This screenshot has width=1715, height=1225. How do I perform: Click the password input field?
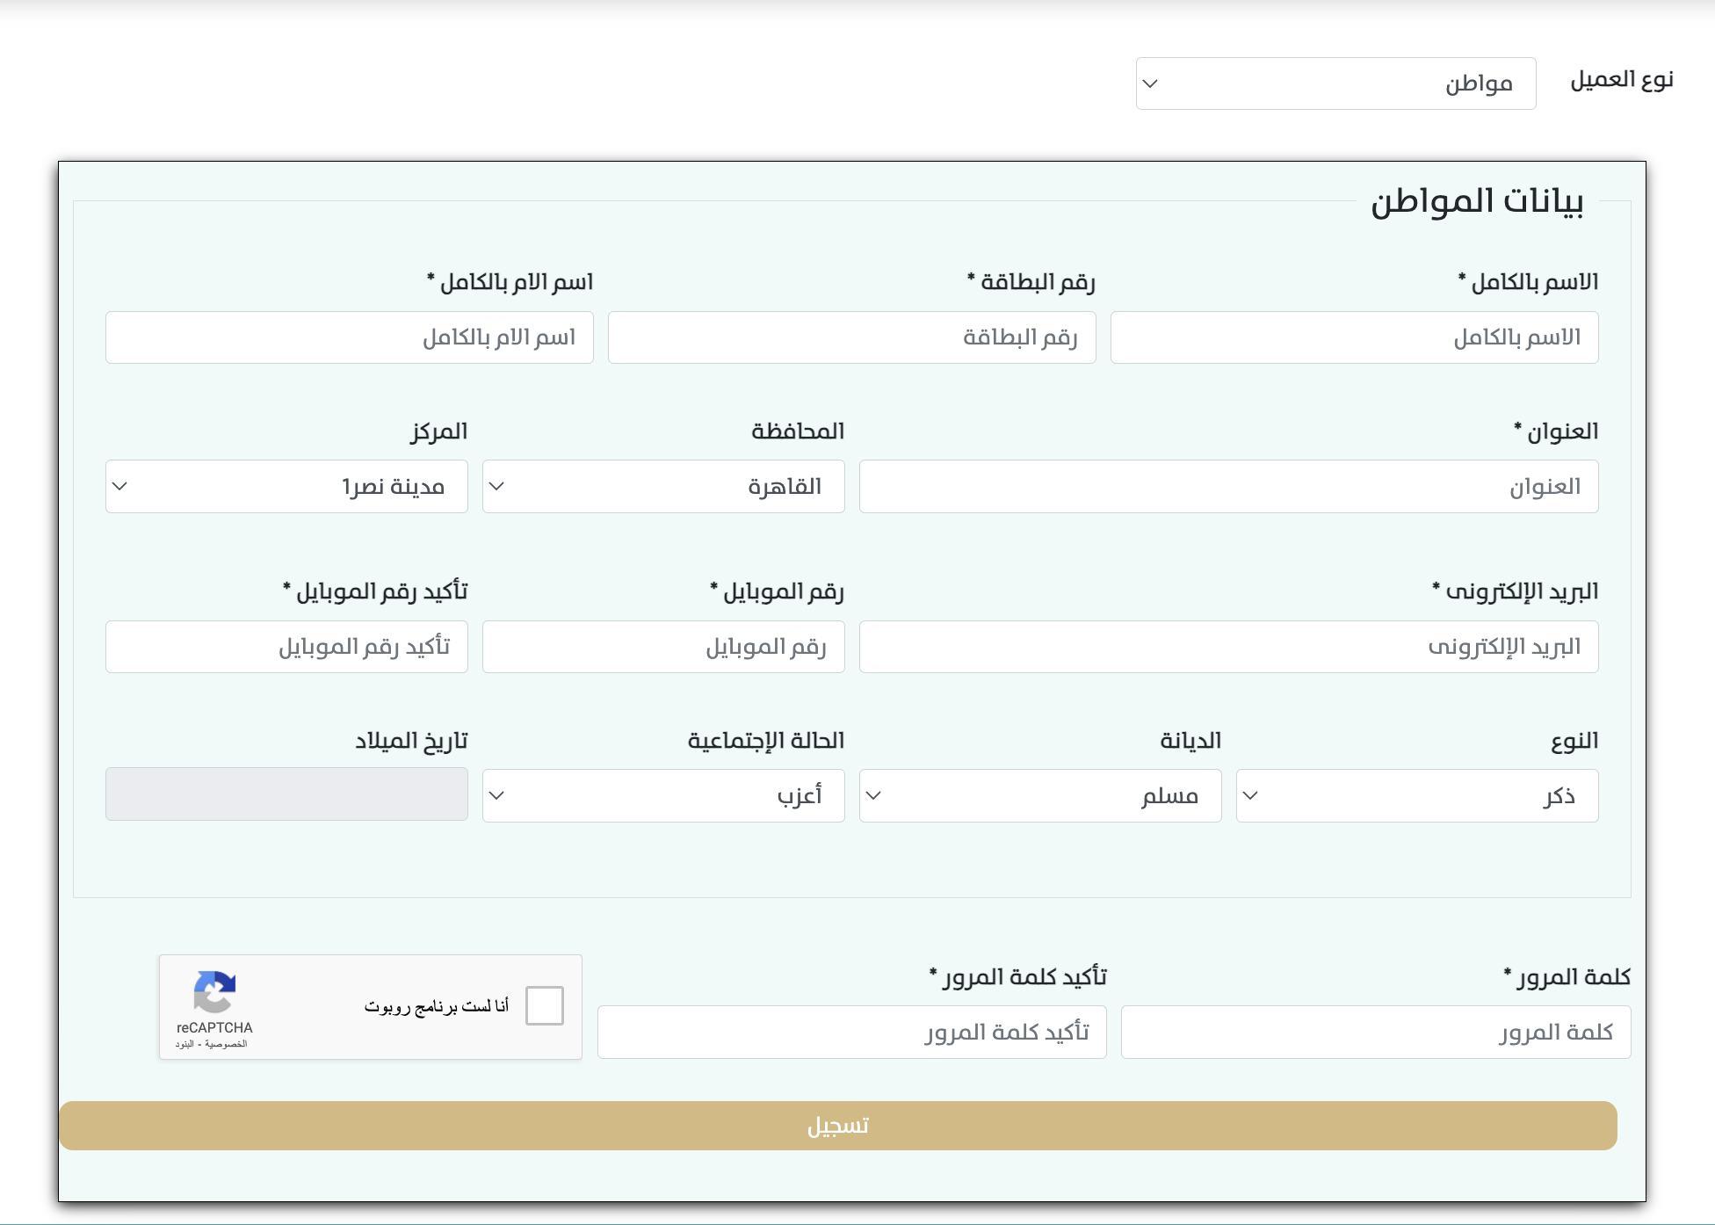(1375, 1032)
